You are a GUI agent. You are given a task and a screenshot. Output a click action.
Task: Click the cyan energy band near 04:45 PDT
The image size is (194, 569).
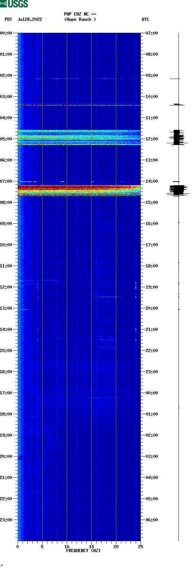coord(79,137)
